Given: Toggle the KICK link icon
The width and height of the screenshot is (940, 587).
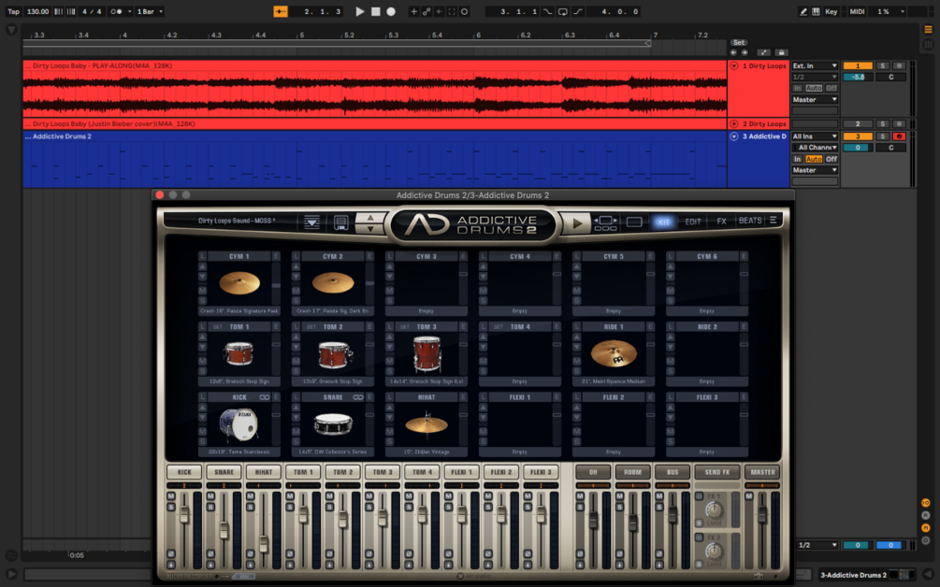Looking at the screenshot, I should [265, 397].
